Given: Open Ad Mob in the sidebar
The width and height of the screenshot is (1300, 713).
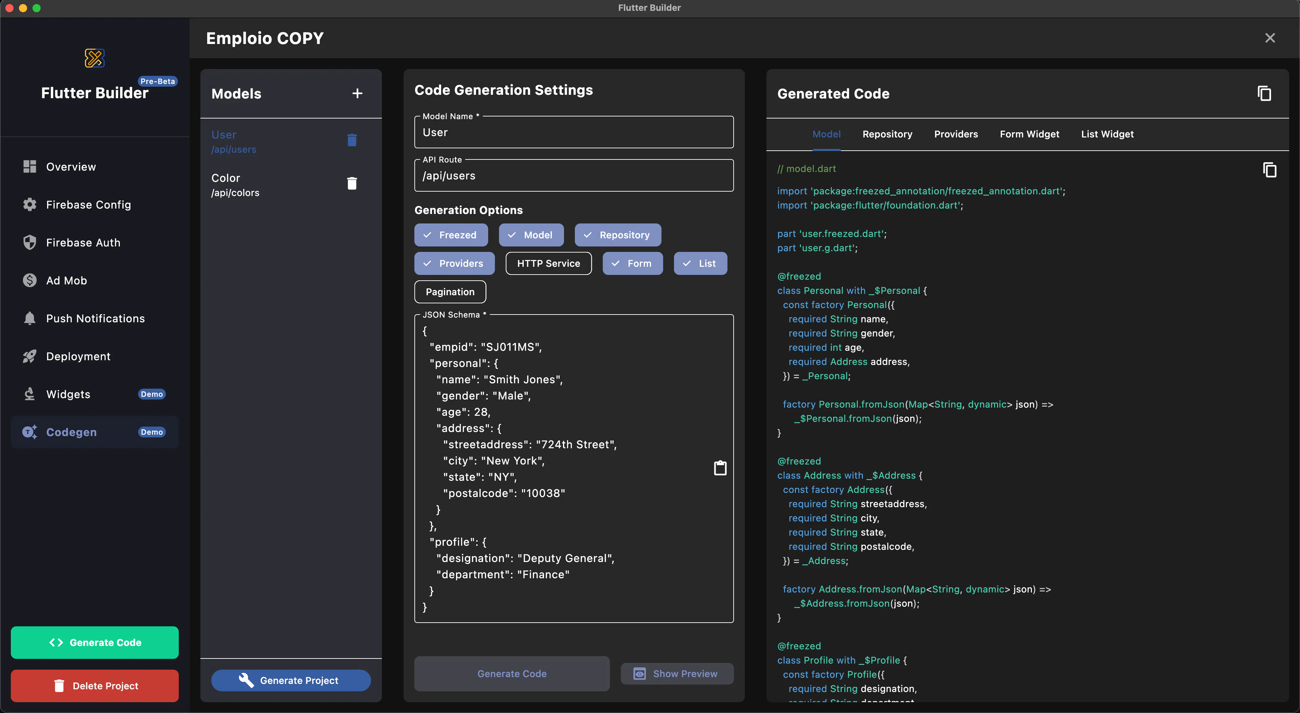Looking at the screenshot, I should [95, 280].
